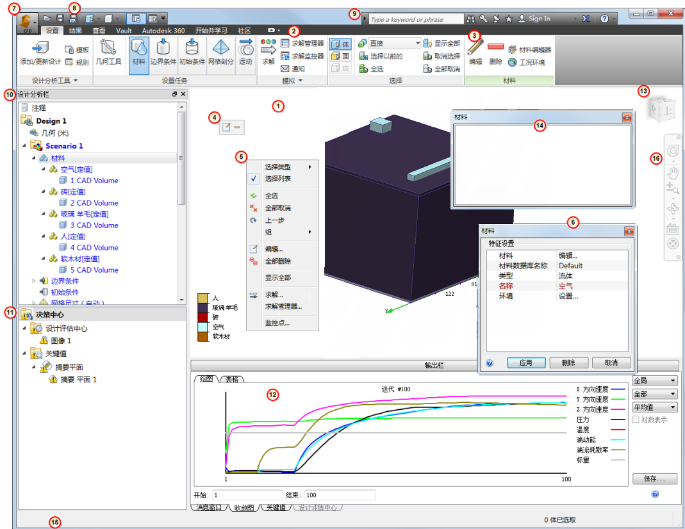The width and height of the screenshot is (685, 529).
Task: Click the 人 yellow legend swatch
Action: click(203, 298)
